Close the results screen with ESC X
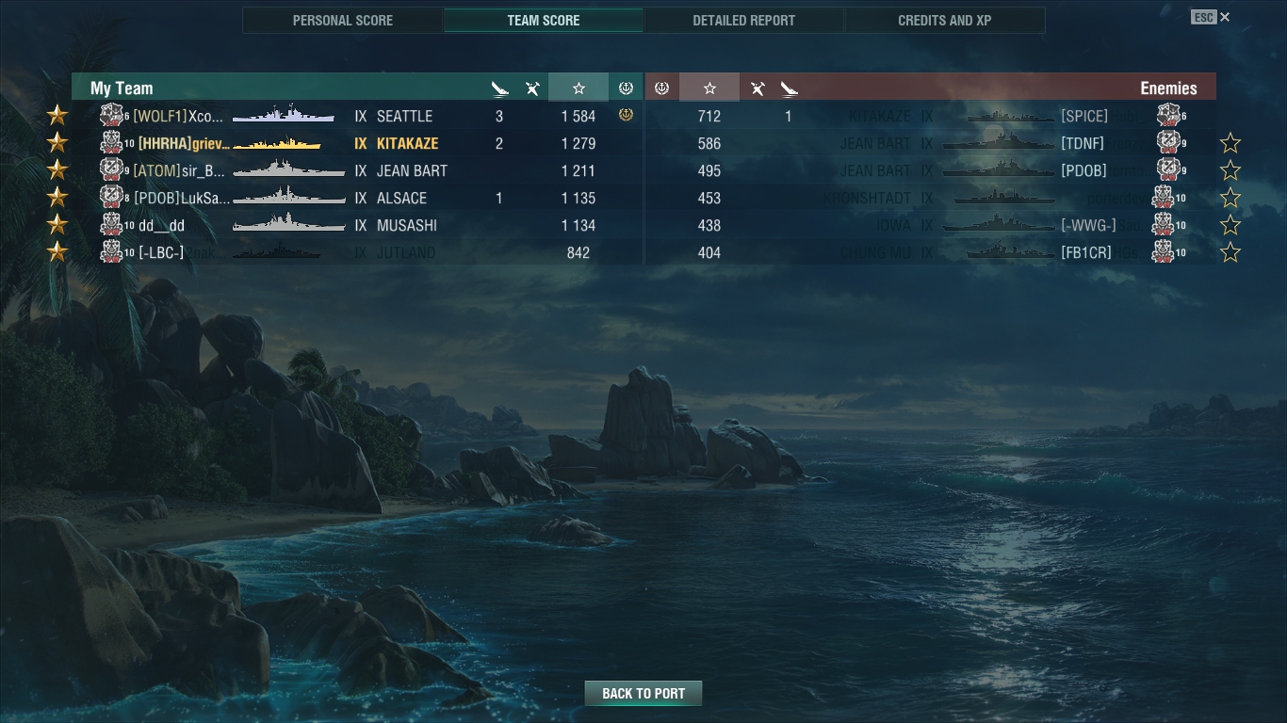The height and width of the screenshot is (723, 1287). point(1211,17)
